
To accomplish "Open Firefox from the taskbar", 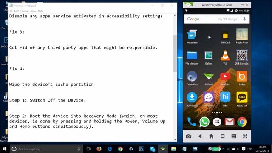I will coord(99,149).
